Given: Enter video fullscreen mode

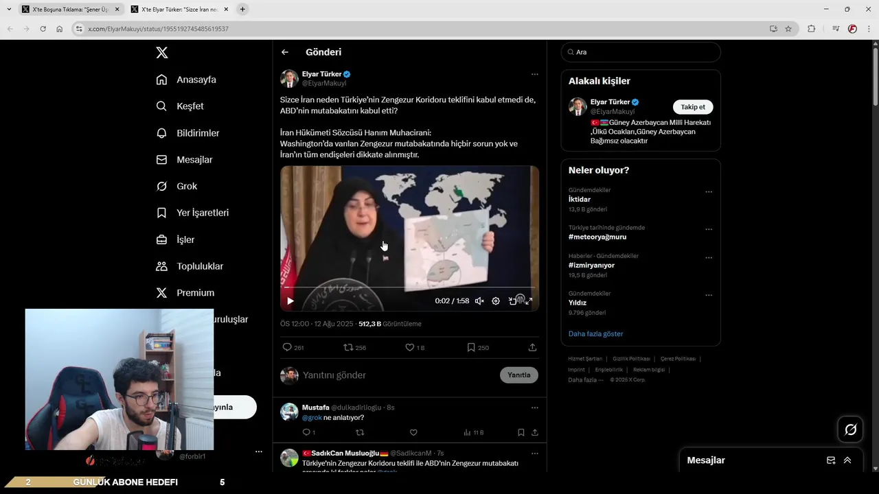Looking at the screenshot, I should tap(529, 301).
